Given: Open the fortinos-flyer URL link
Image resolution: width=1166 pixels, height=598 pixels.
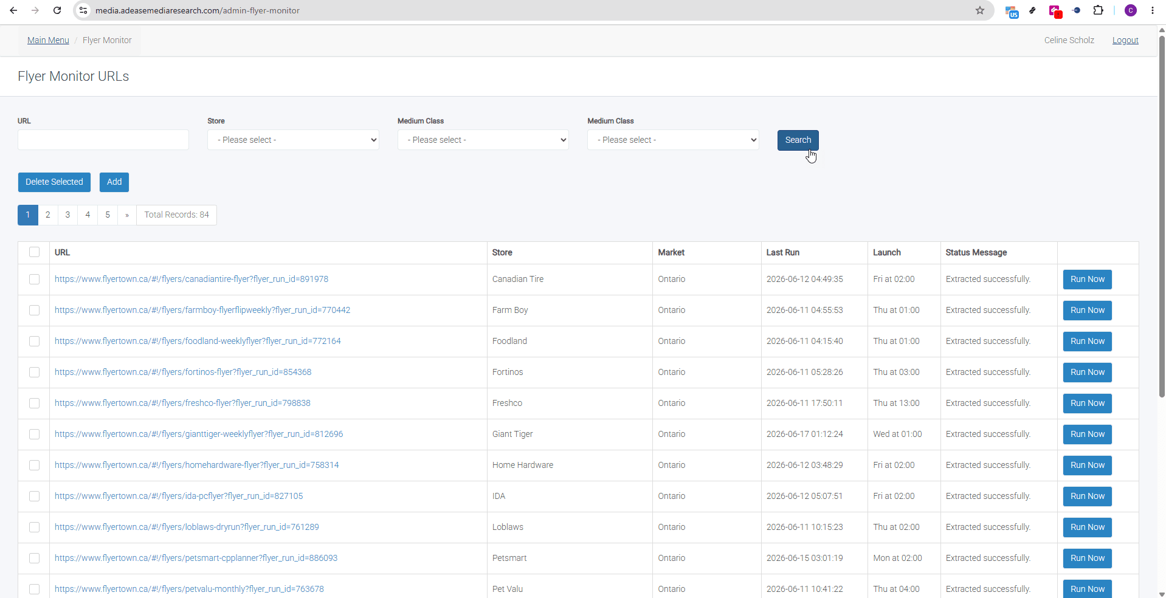Looking at the screenshot, I should pos(183,372).
